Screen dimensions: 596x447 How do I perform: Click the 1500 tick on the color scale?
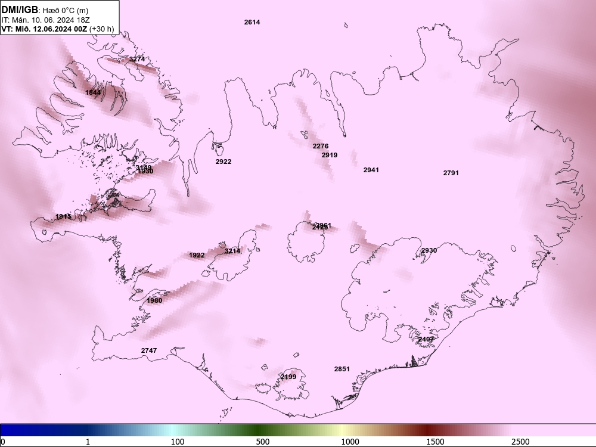pos(435,442)
